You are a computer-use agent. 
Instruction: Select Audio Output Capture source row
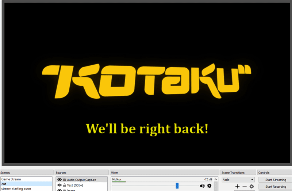click(81, 180)
